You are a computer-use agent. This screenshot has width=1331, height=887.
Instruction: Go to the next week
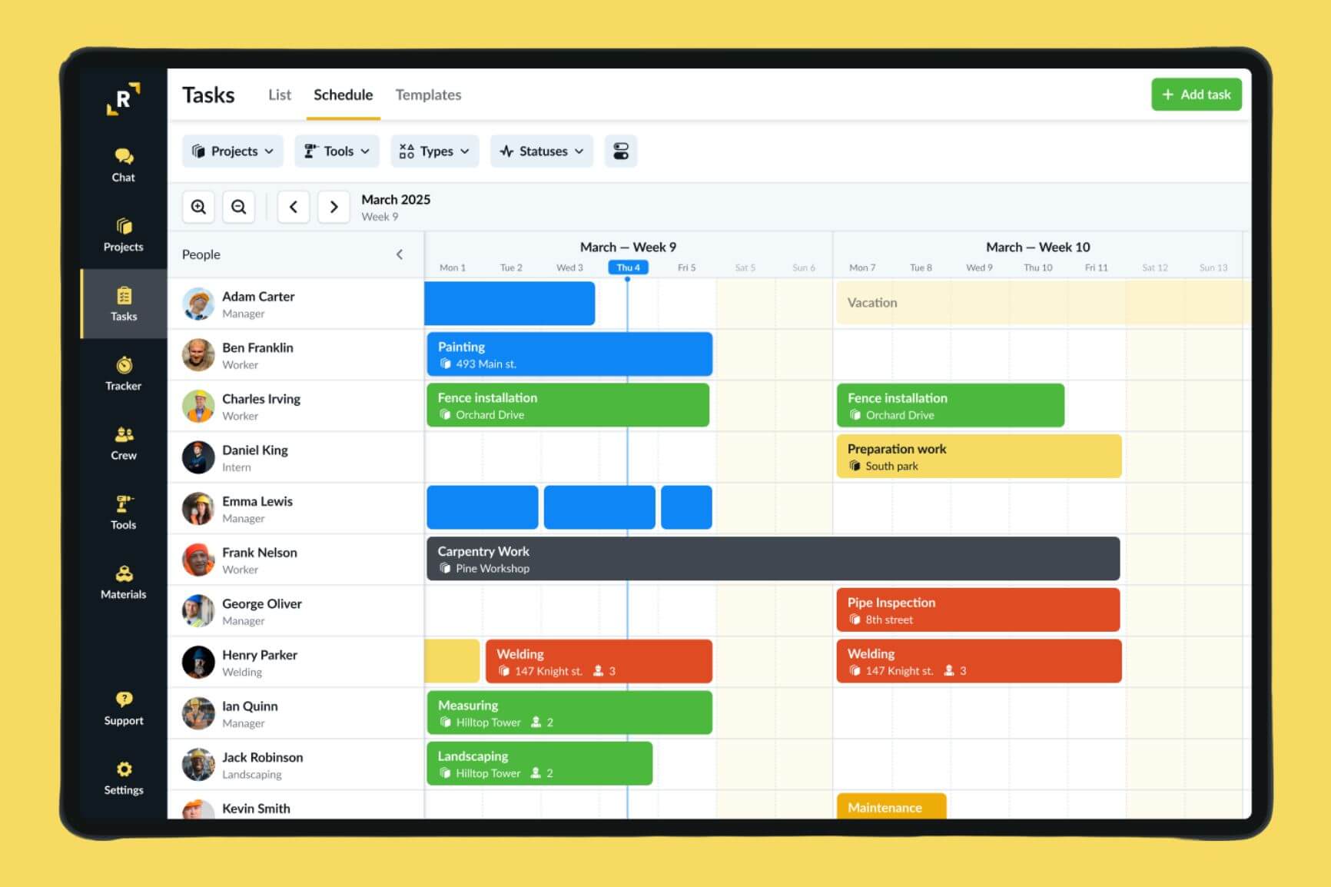[334, 207]
